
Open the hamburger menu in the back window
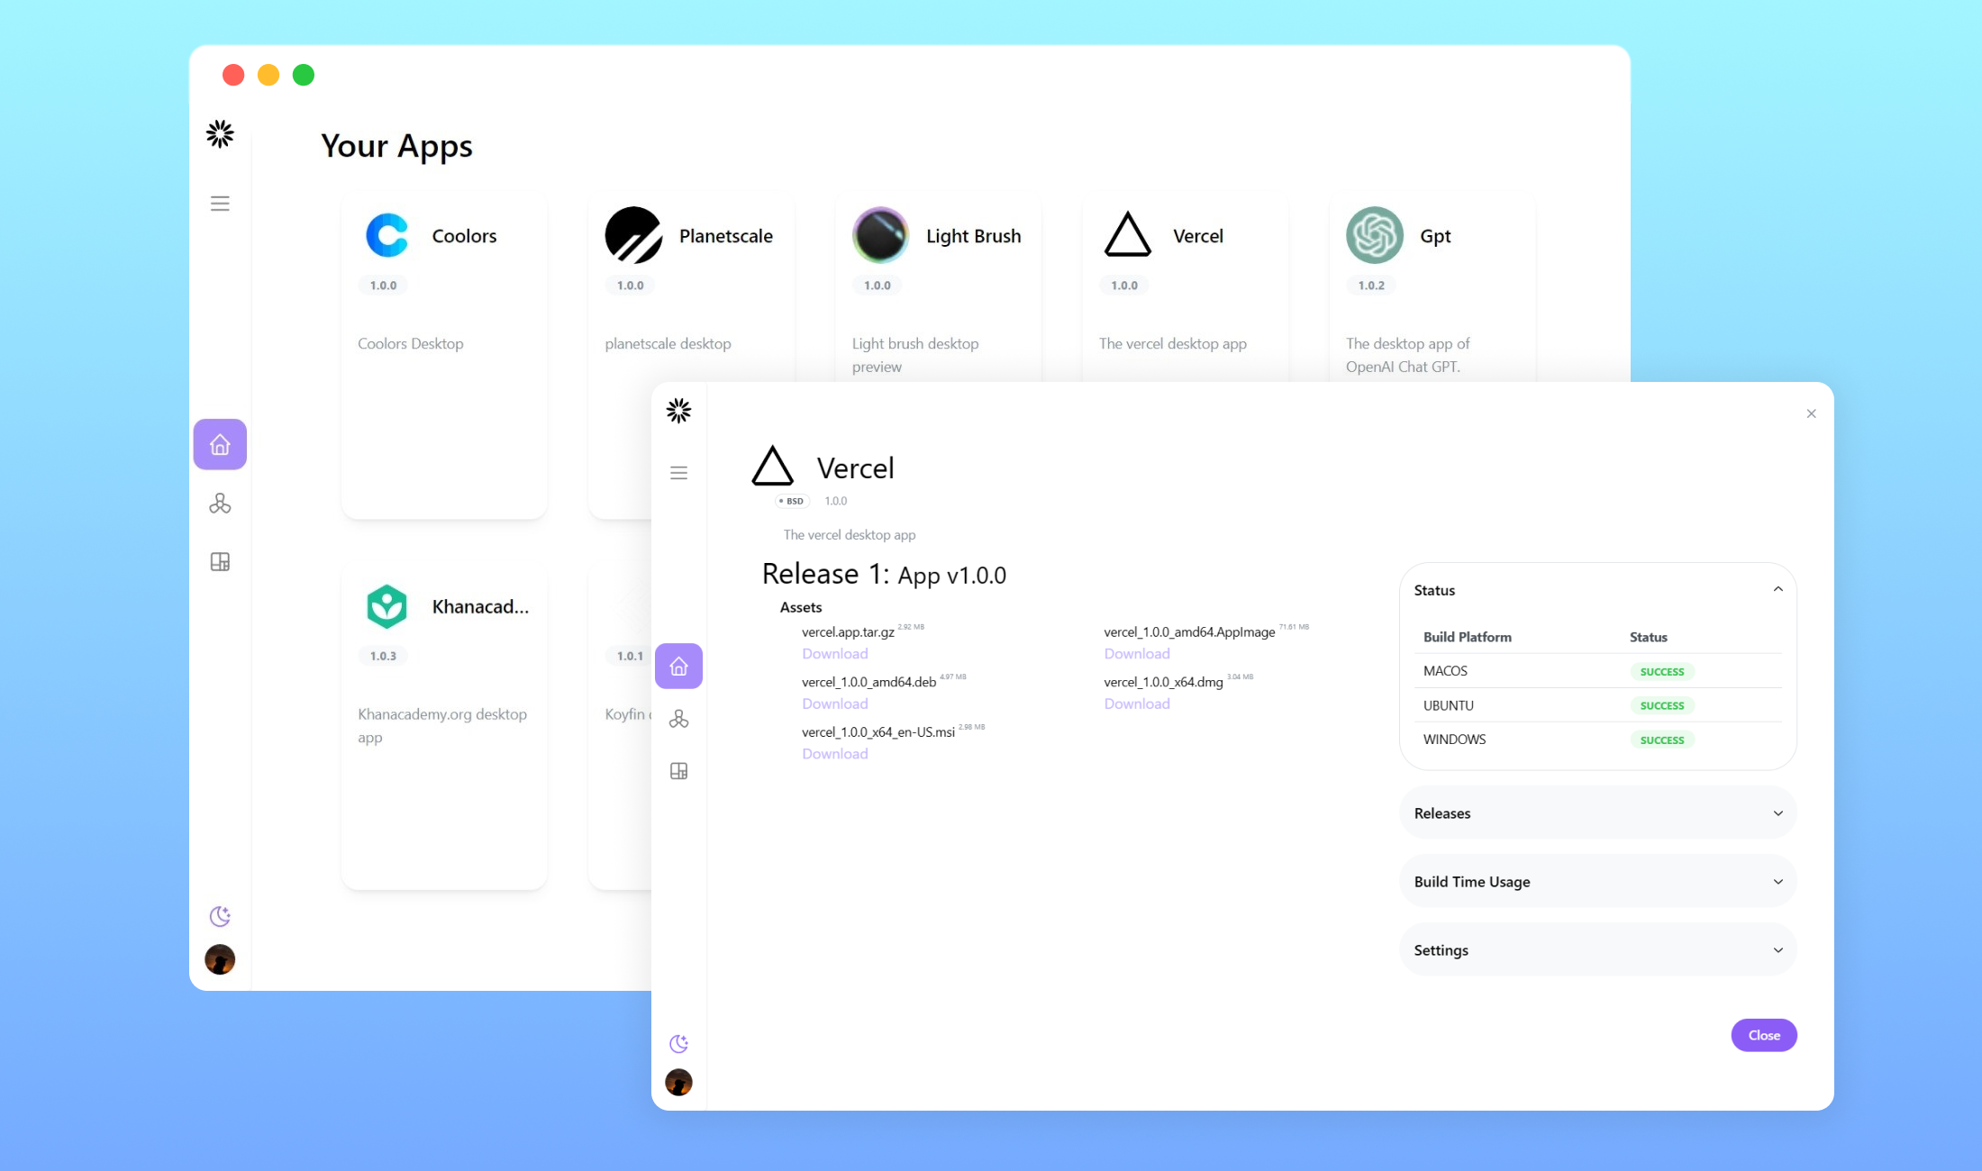tap(220, 204)
